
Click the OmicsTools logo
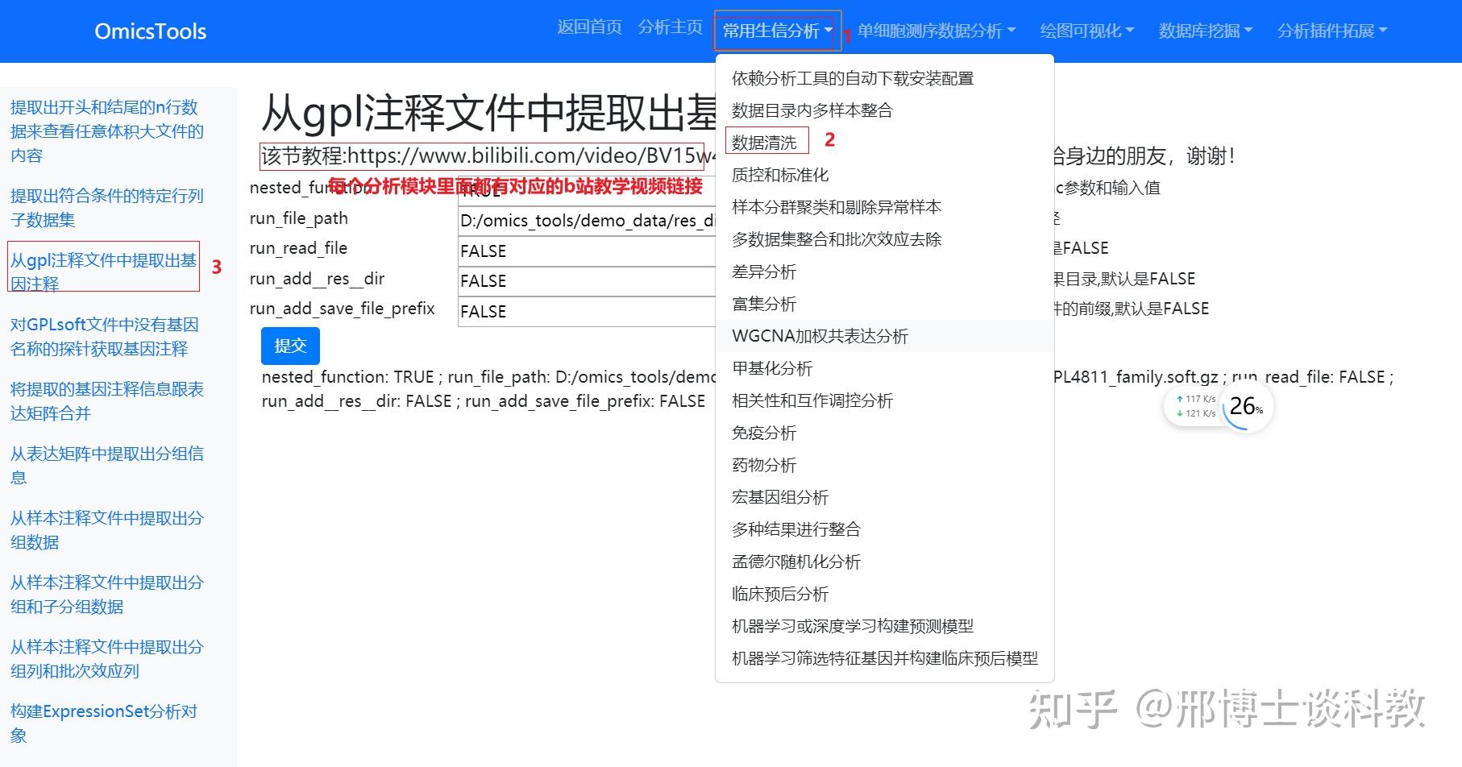pos(149,30)
